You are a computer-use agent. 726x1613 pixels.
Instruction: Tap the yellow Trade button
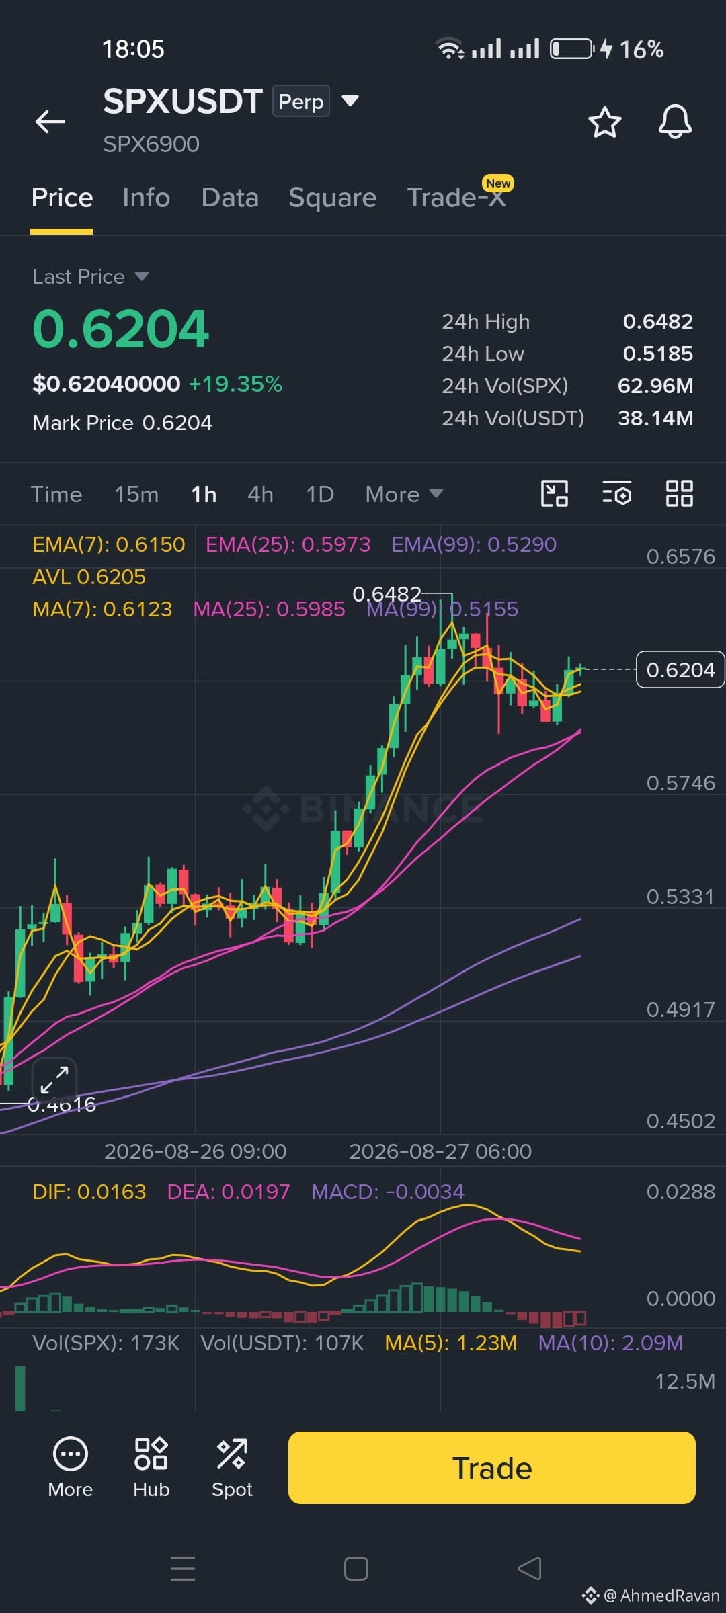(492, 1468)
